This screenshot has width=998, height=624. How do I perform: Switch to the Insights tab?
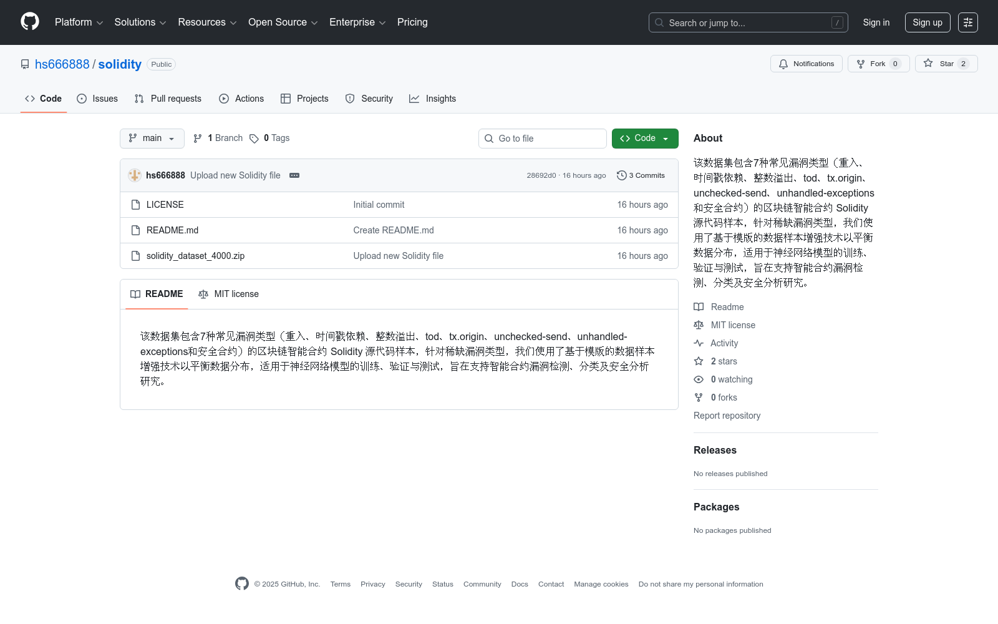point(432,99)
